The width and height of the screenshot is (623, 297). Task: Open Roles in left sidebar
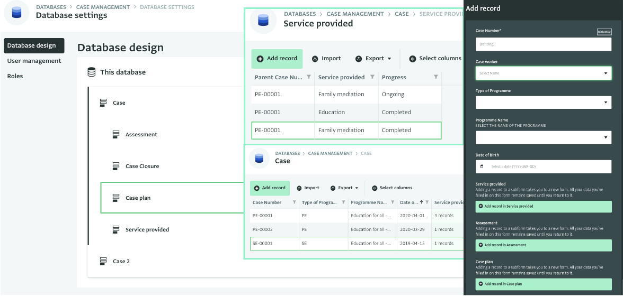pos(15,76)
